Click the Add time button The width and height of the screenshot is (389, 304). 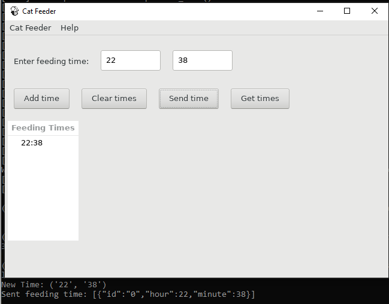[41, 99]
